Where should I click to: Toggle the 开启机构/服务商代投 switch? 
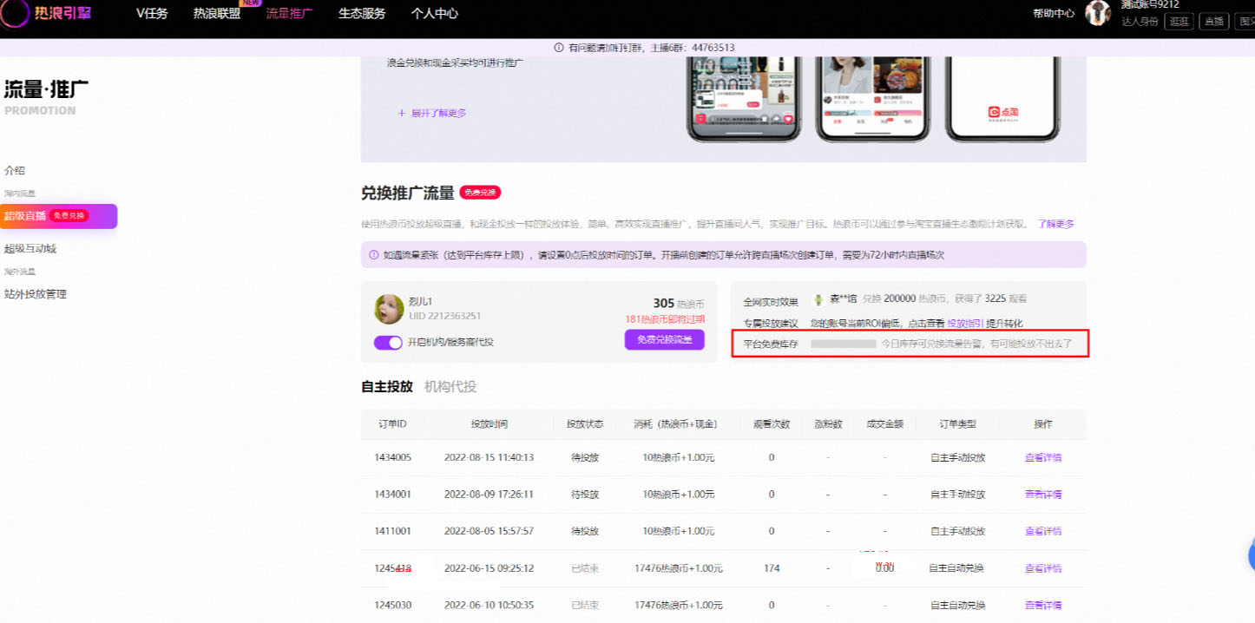pyautogui.click(x=389, y=344)
